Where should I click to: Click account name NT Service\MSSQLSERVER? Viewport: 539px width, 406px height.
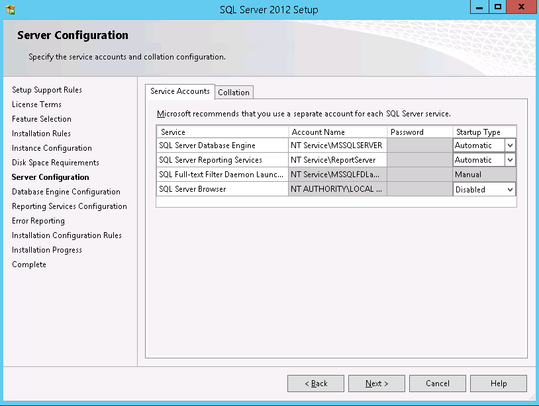point(337,145)
